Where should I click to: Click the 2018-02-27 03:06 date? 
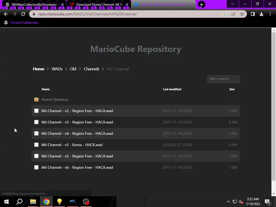[177, 145]
